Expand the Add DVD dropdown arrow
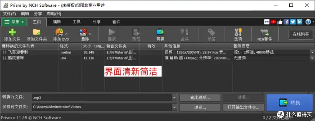315x121 pixels. click(66, 34)
